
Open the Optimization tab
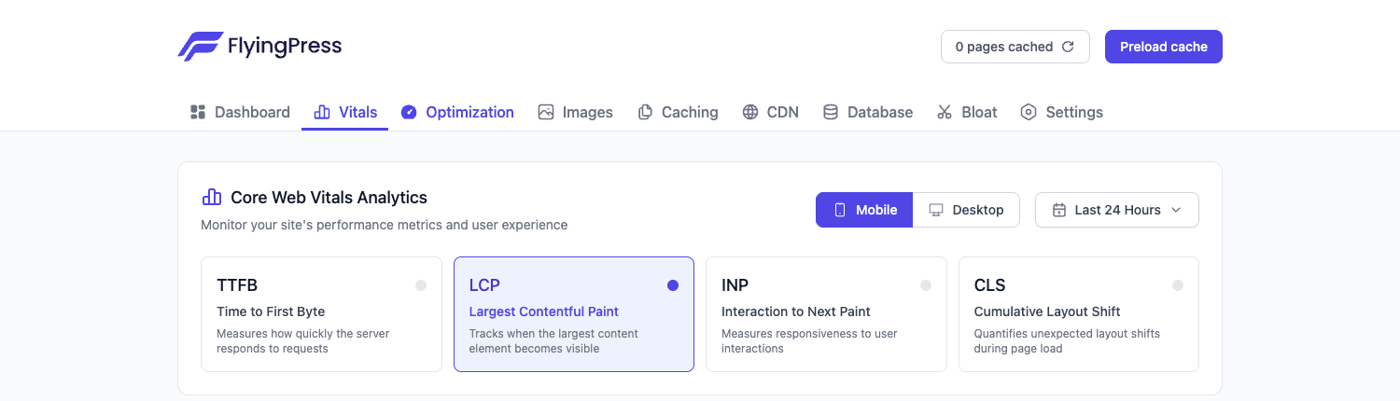coord(457,112)
